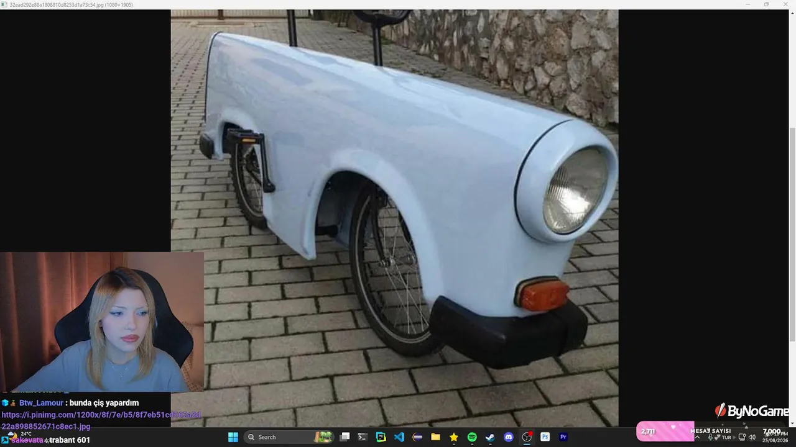The image size is (796, 447).
Task: Open the Windows Start menu
Action: 233,437
